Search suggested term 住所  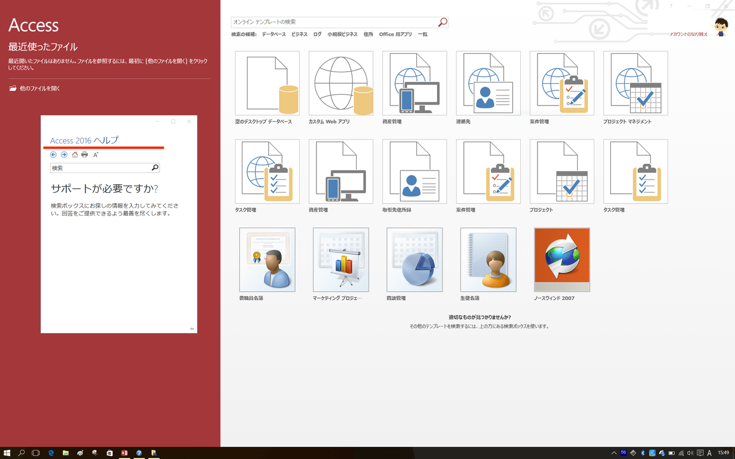click(368, 34)
